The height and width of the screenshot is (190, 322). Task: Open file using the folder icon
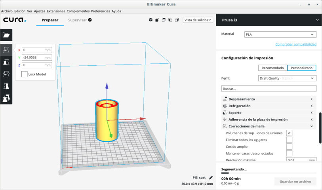point(6,35)
